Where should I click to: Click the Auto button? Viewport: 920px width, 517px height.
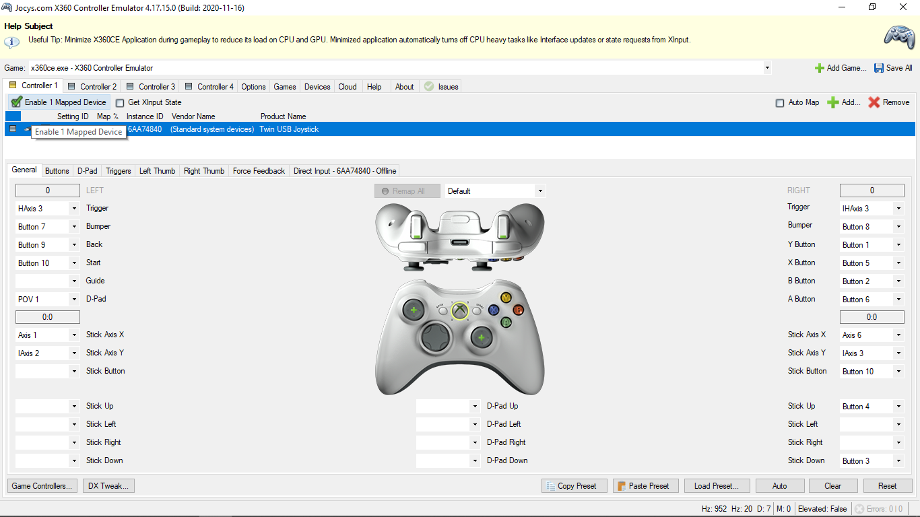tap(780, 486)
